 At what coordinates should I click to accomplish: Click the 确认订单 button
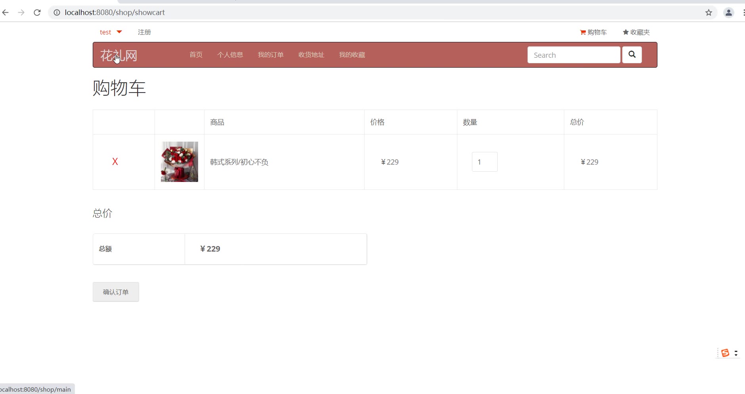[x=116, y=292]
